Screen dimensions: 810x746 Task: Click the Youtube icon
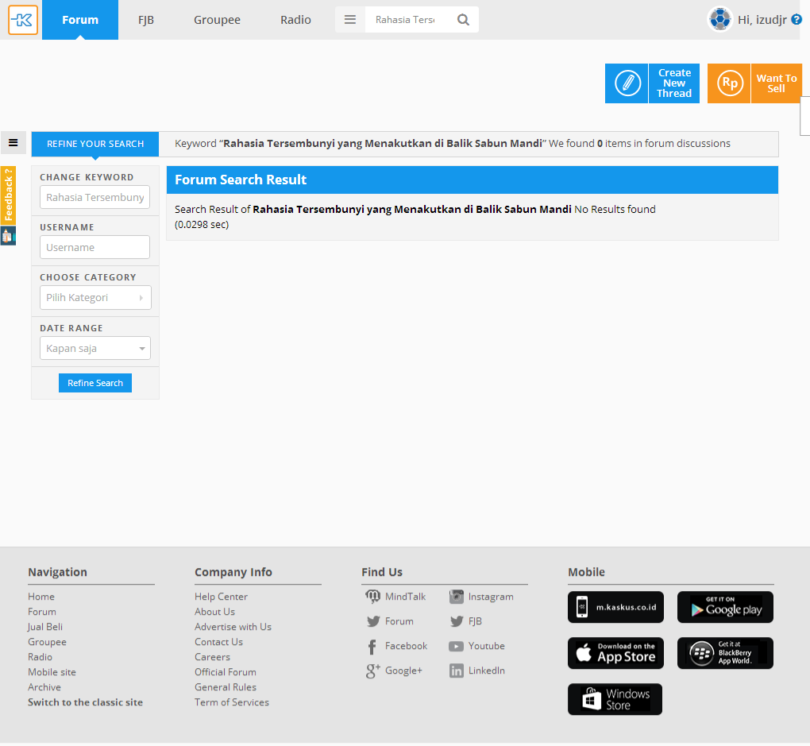click(456, 646)
